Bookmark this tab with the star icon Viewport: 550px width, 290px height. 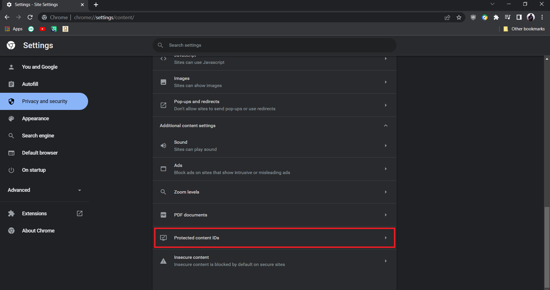tap(459, 17)
